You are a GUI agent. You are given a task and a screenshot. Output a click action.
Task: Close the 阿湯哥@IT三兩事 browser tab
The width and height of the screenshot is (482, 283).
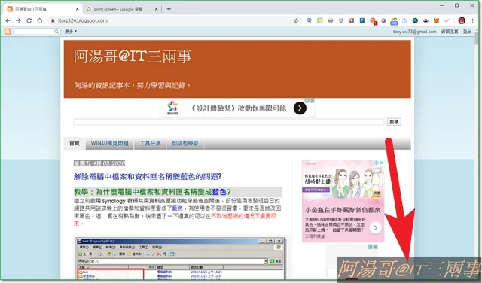pos(77,9)
